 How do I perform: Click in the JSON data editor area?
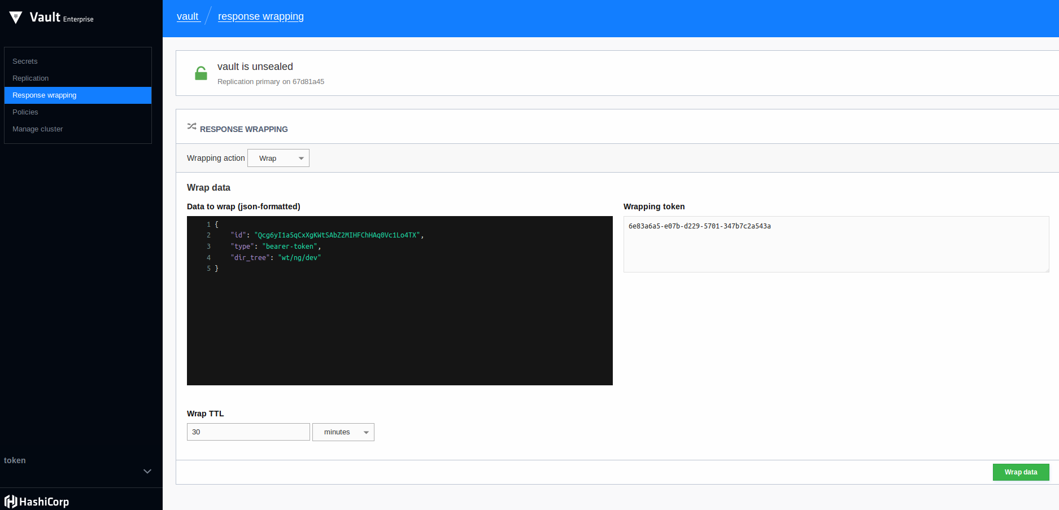pos(399,327)
